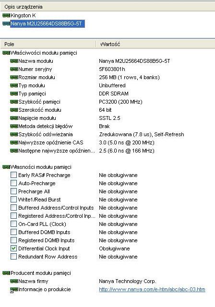The height and width of the screenshot is (307, 215).
Task: Click the PC3200 (200 MHz) value
Action: click(x=120, y=102)
